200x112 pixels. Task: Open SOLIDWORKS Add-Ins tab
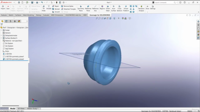[x=73, y=15]
